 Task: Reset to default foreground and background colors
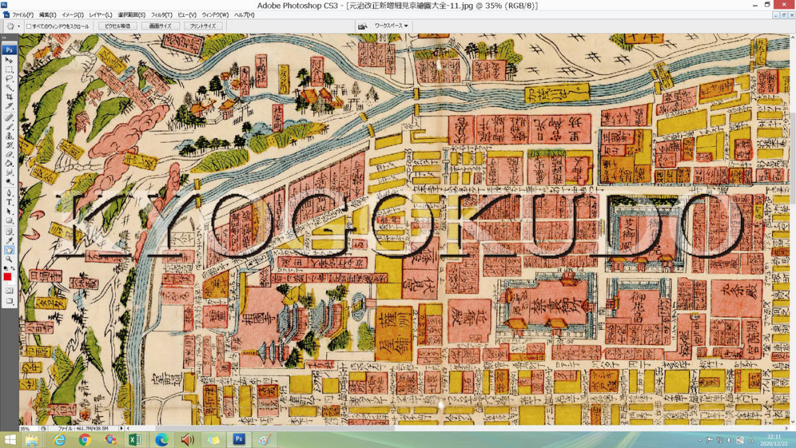(x=5, y=269)
